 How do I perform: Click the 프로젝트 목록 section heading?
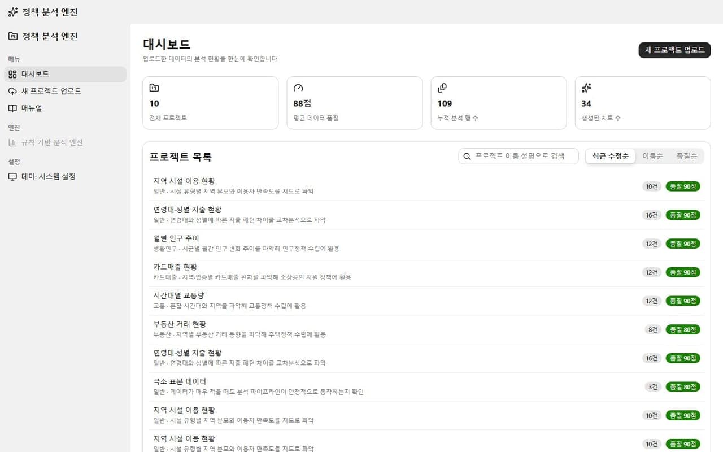tap(180, 157)
